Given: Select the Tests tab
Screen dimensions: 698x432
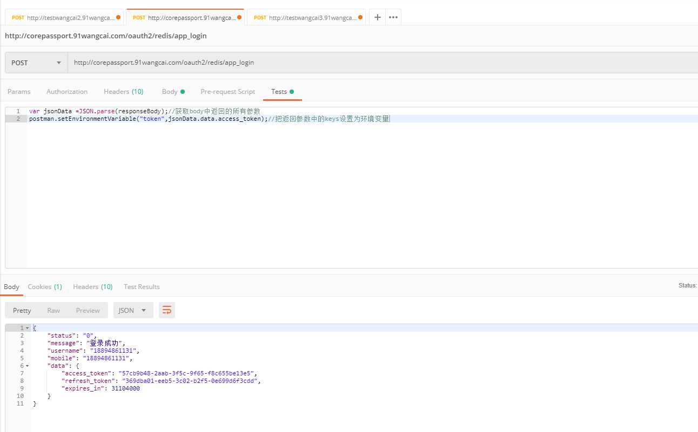Looking at the screenshot, I should click(283, 92).
